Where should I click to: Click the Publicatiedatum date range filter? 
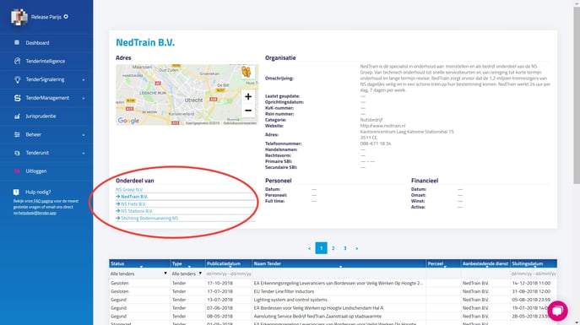tap(229, 274)
